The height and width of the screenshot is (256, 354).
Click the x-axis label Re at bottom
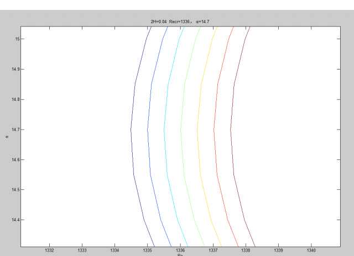pos(180,255)
